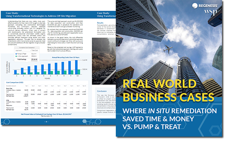227x145 pixels.
Task: Click the forest railway photo thumbnail
Action: tap(104, 61)
